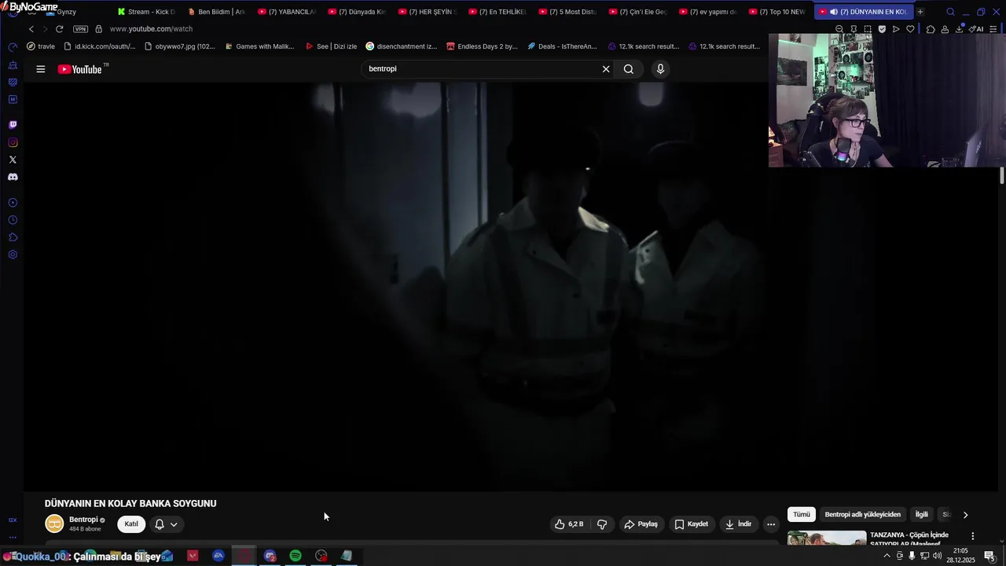Toggle the VPN badge in address bar

[80, 29]
